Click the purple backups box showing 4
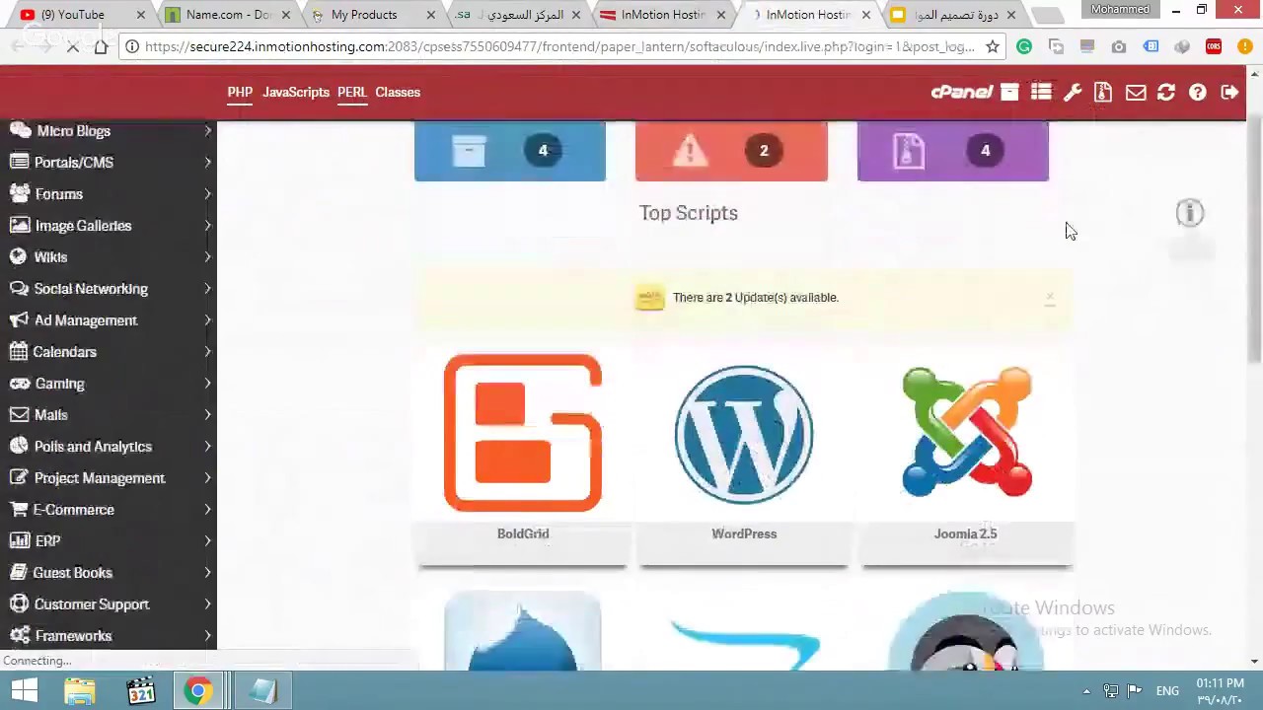The image size is (1263, 710). [x=953, y=151]
